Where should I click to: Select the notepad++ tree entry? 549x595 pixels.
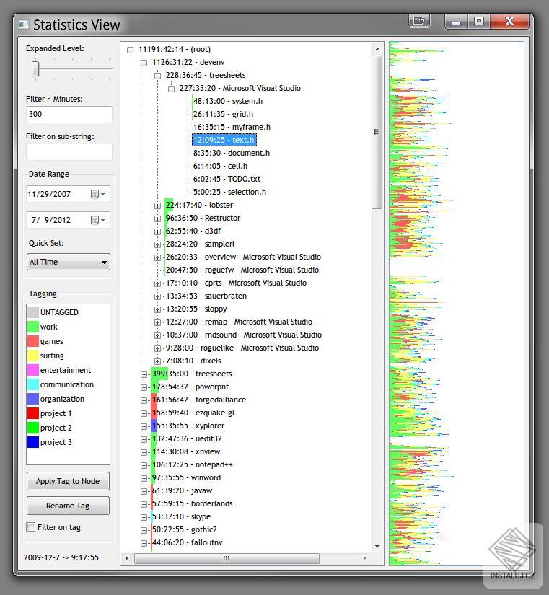point(193,464)
